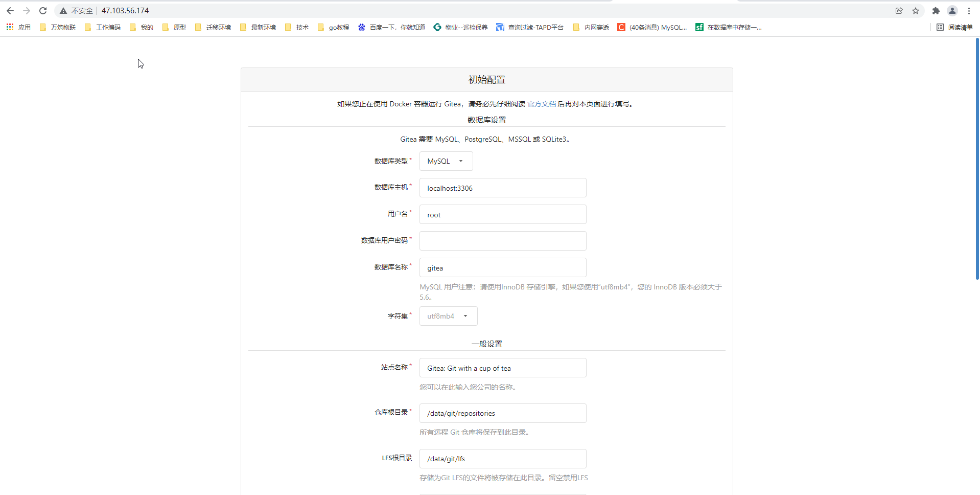Click the browser back arrow
The image size is (980, 495).
click(10, 11)
